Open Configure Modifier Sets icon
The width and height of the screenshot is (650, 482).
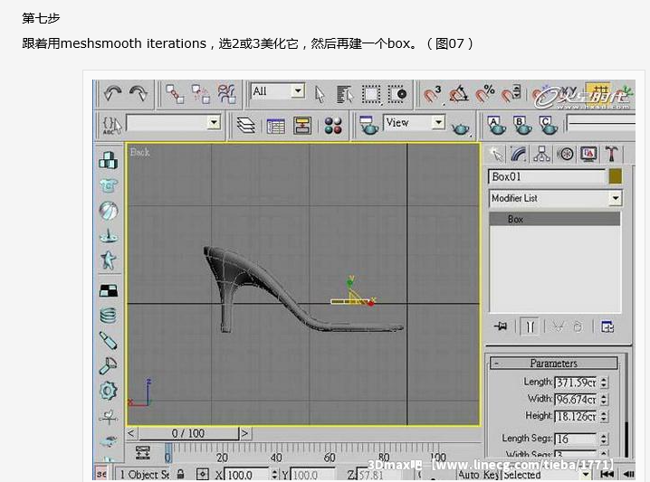(607, 326)
